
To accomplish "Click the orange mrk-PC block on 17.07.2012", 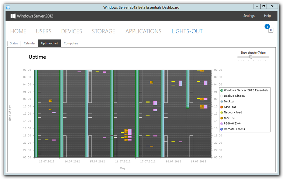I will tap(151, 82).
